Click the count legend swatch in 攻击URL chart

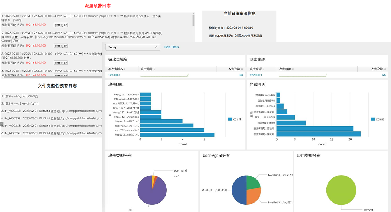pos(230,119)
